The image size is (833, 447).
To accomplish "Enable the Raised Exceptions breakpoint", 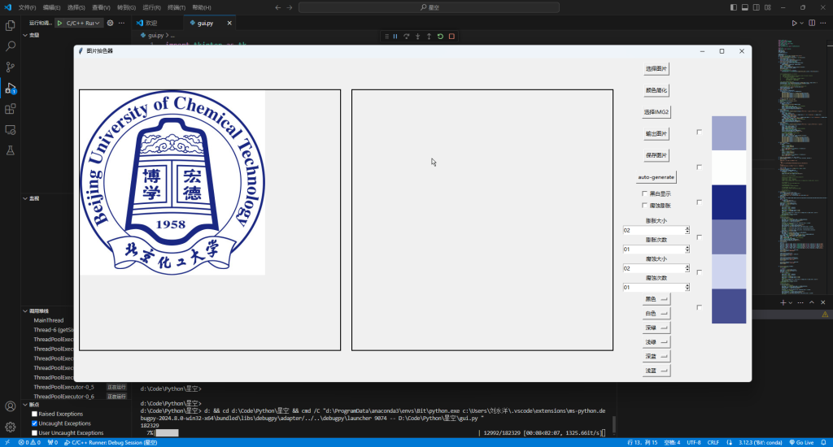I will [34, 414].
